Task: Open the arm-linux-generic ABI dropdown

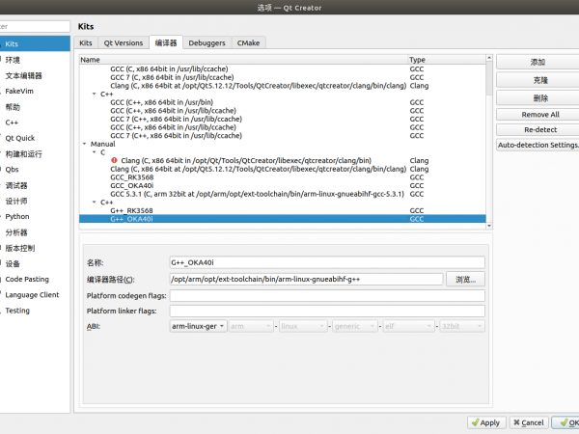Action: (x=198, y=327)
